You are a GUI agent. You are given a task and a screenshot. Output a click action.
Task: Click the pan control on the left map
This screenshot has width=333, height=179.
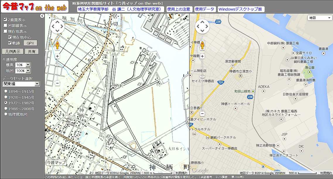57,26
